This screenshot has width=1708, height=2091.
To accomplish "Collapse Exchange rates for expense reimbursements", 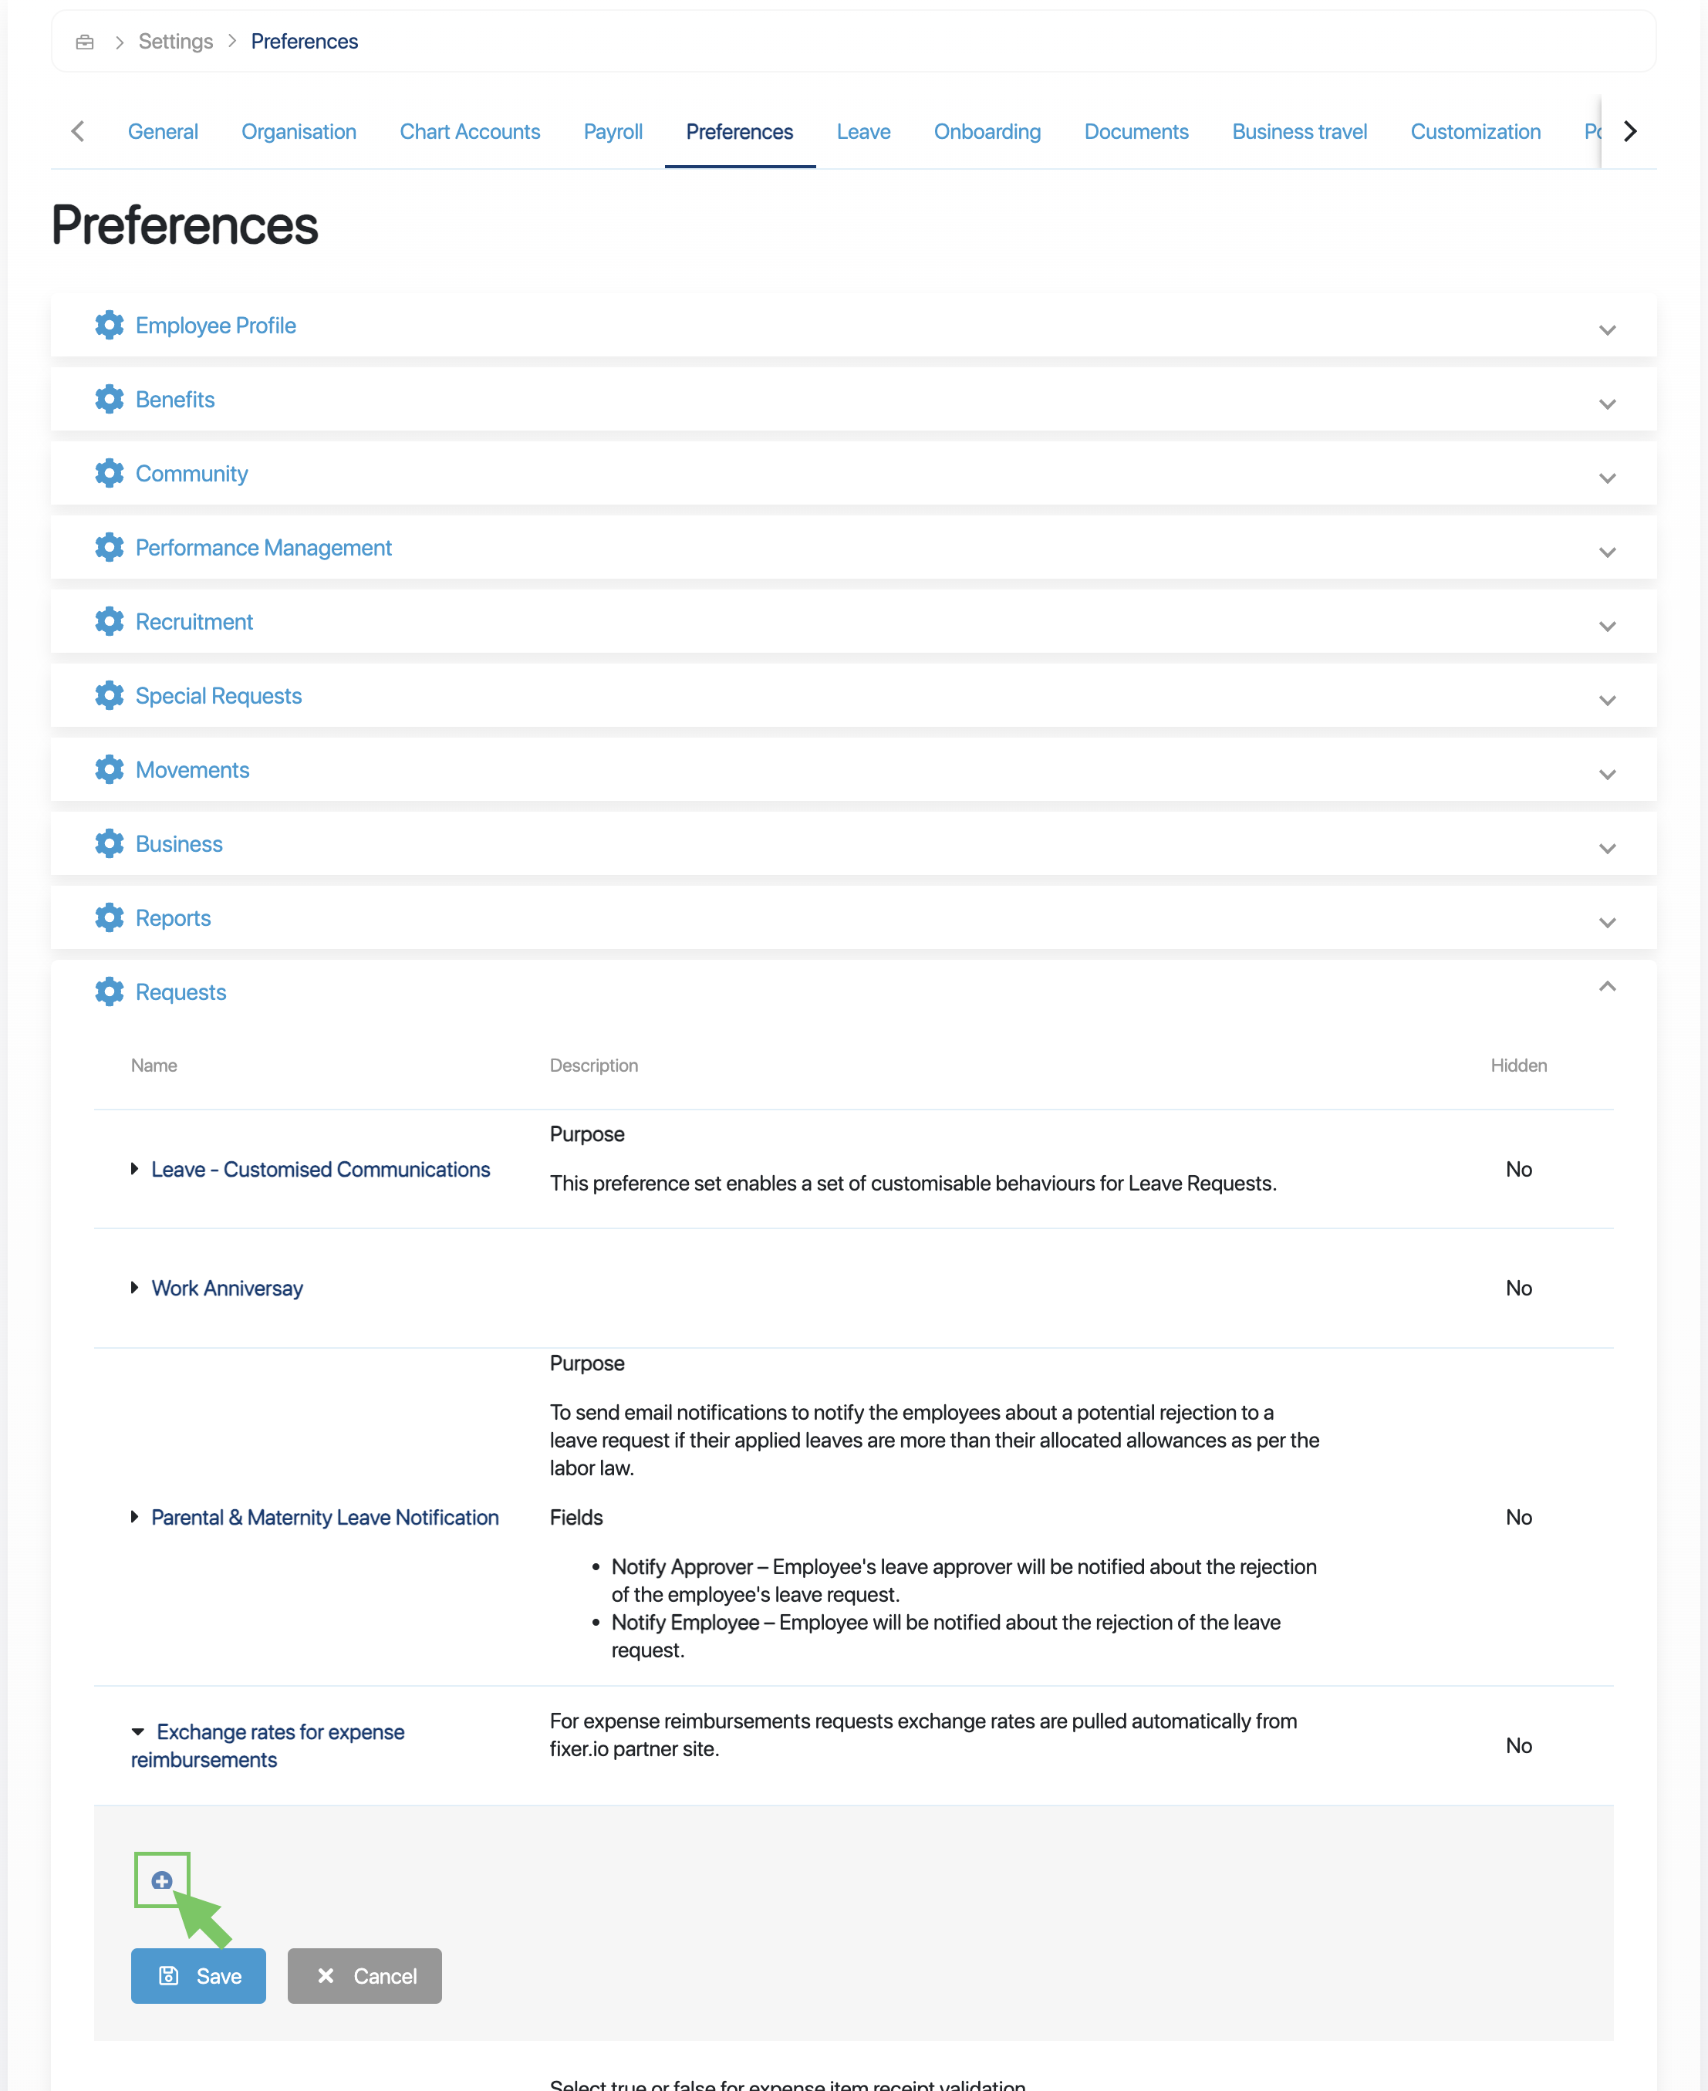I will pos(138,1731).
